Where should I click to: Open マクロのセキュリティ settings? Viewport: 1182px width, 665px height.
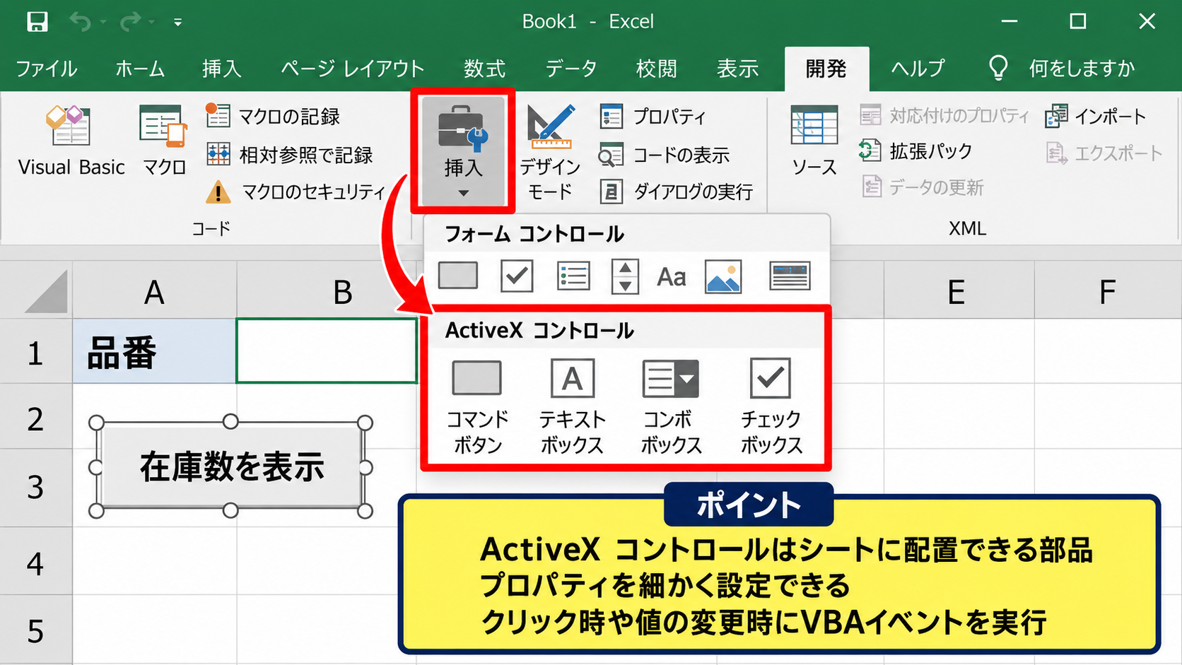pyautogui.click(x=295, y=192)
